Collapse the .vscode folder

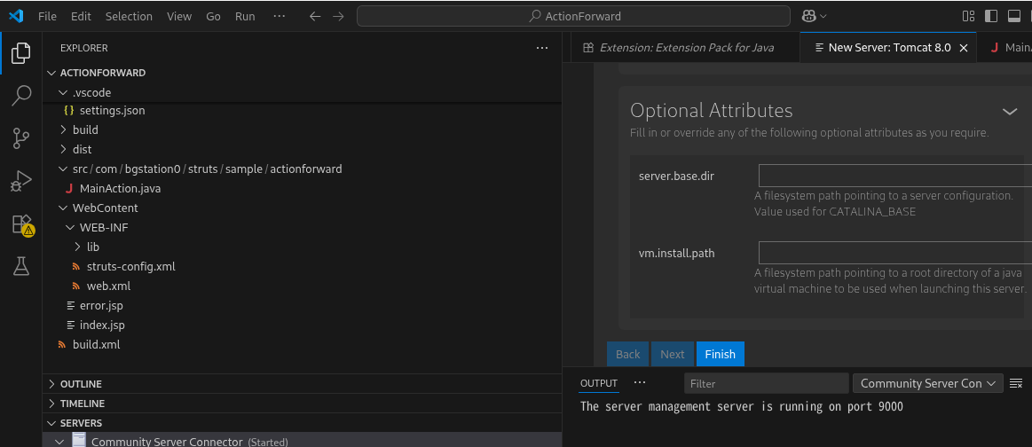(63, 93)
